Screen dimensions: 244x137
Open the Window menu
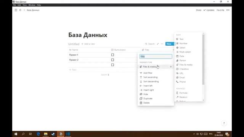pyautogui.click(x=32, y=5)
